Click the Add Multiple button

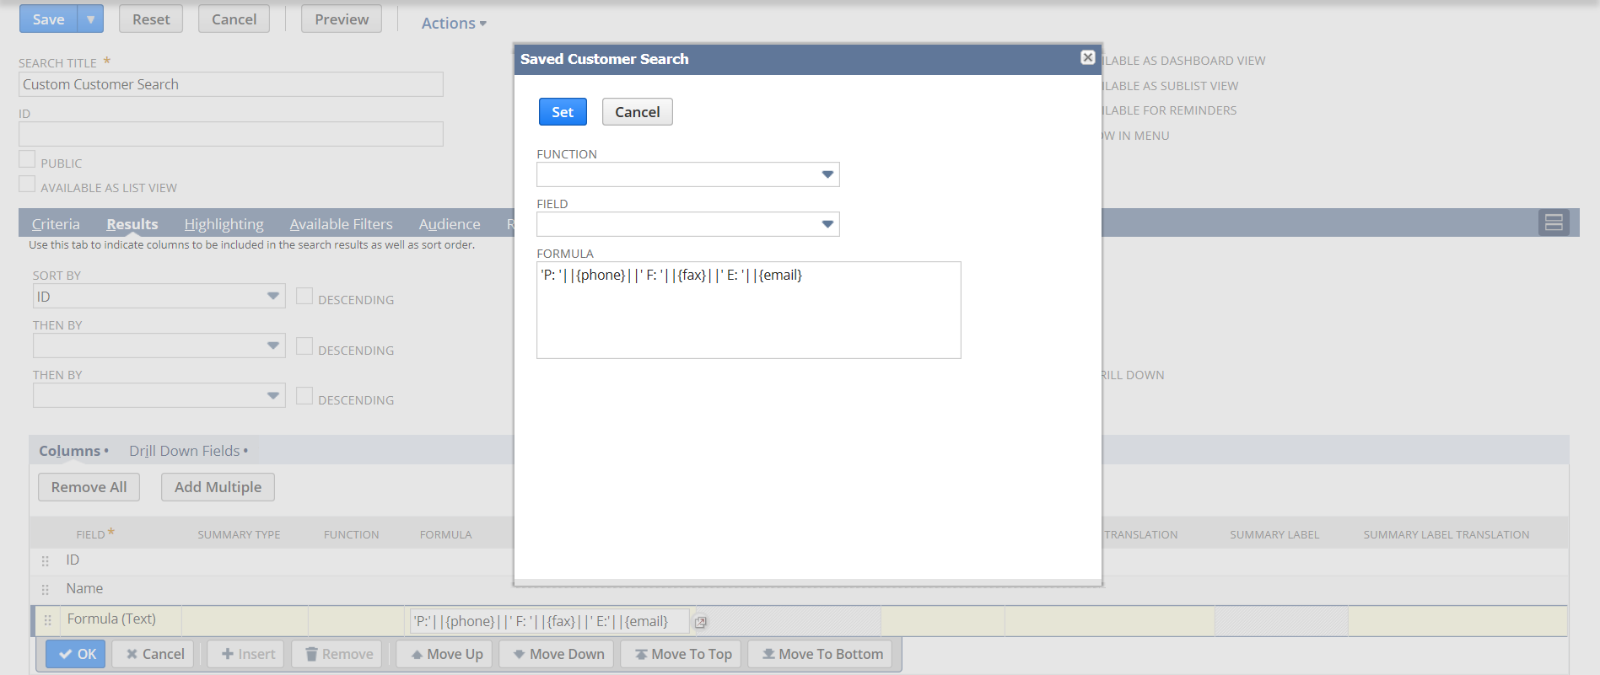218,487
